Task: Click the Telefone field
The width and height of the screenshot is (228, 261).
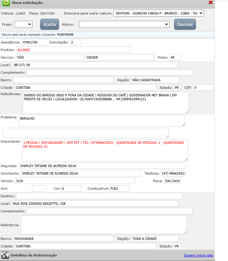Action: pos(173,173)
